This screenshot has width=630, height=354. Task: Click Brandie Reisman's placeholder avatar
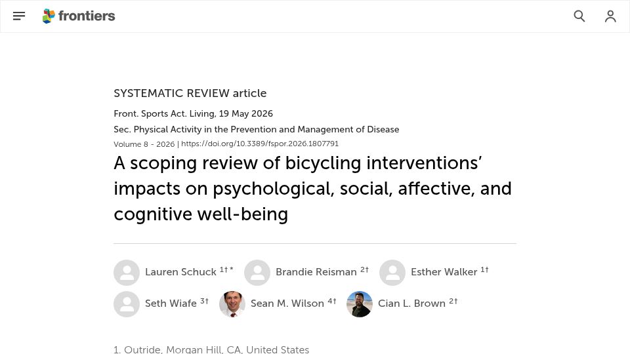coord(257,273)
